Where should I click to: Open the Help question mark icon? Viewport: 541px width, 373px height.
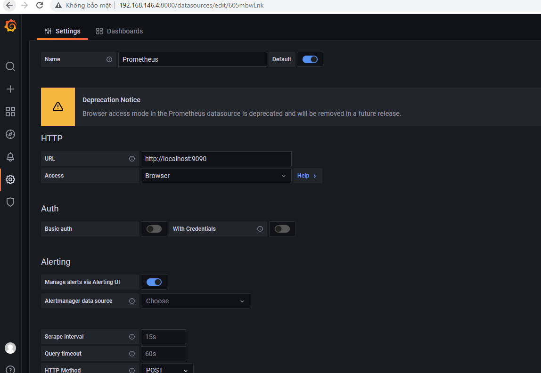[10, 370]
